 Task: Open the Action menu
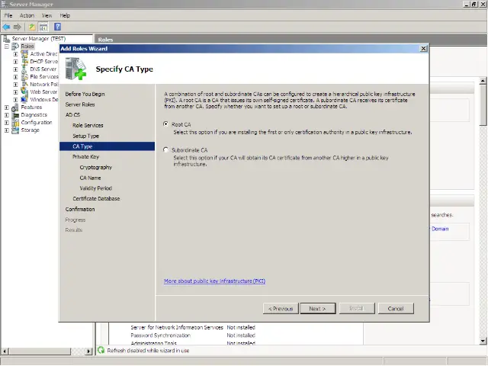(x=27, y=15)
